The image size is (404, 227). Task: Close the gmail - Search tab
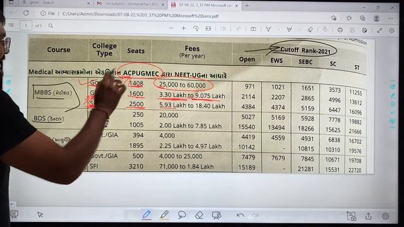coord(88,3)
